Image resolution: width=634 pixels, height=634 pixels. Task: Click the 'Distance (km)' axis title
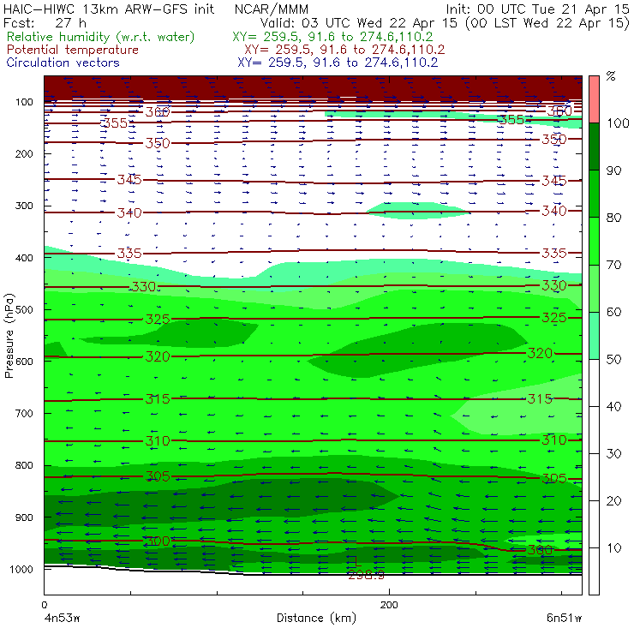click(317, 618)
